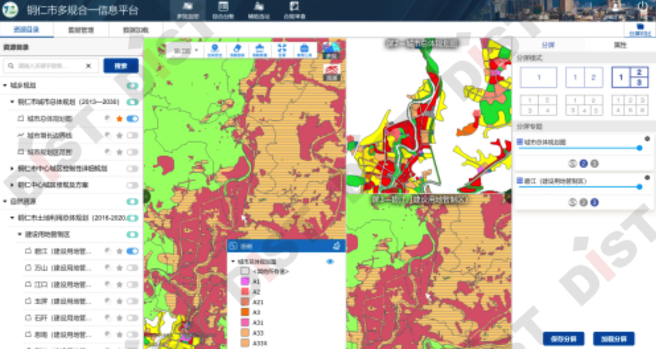Click the power logout icon in header
656x349 pixels.
(x=642, y=8)
